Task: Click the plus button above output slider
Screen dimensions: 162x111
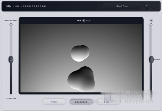Action: pos(151,20)
